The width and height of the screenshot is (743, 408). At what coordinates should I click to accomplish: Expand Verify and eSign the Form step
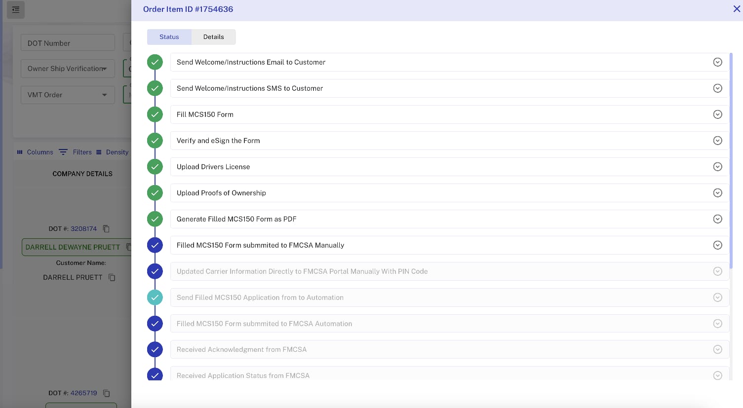717,141
